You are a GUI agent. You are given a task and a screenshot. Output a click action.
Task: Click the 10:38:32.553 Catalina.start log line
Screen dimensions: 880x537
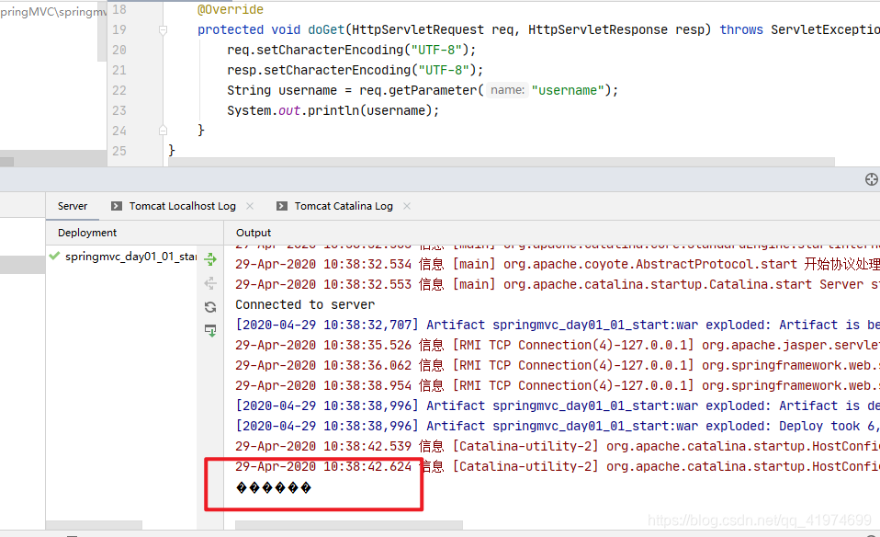(558, 284)
